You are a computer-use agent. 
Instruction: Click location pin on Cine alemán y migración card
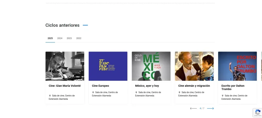point(179,92)
